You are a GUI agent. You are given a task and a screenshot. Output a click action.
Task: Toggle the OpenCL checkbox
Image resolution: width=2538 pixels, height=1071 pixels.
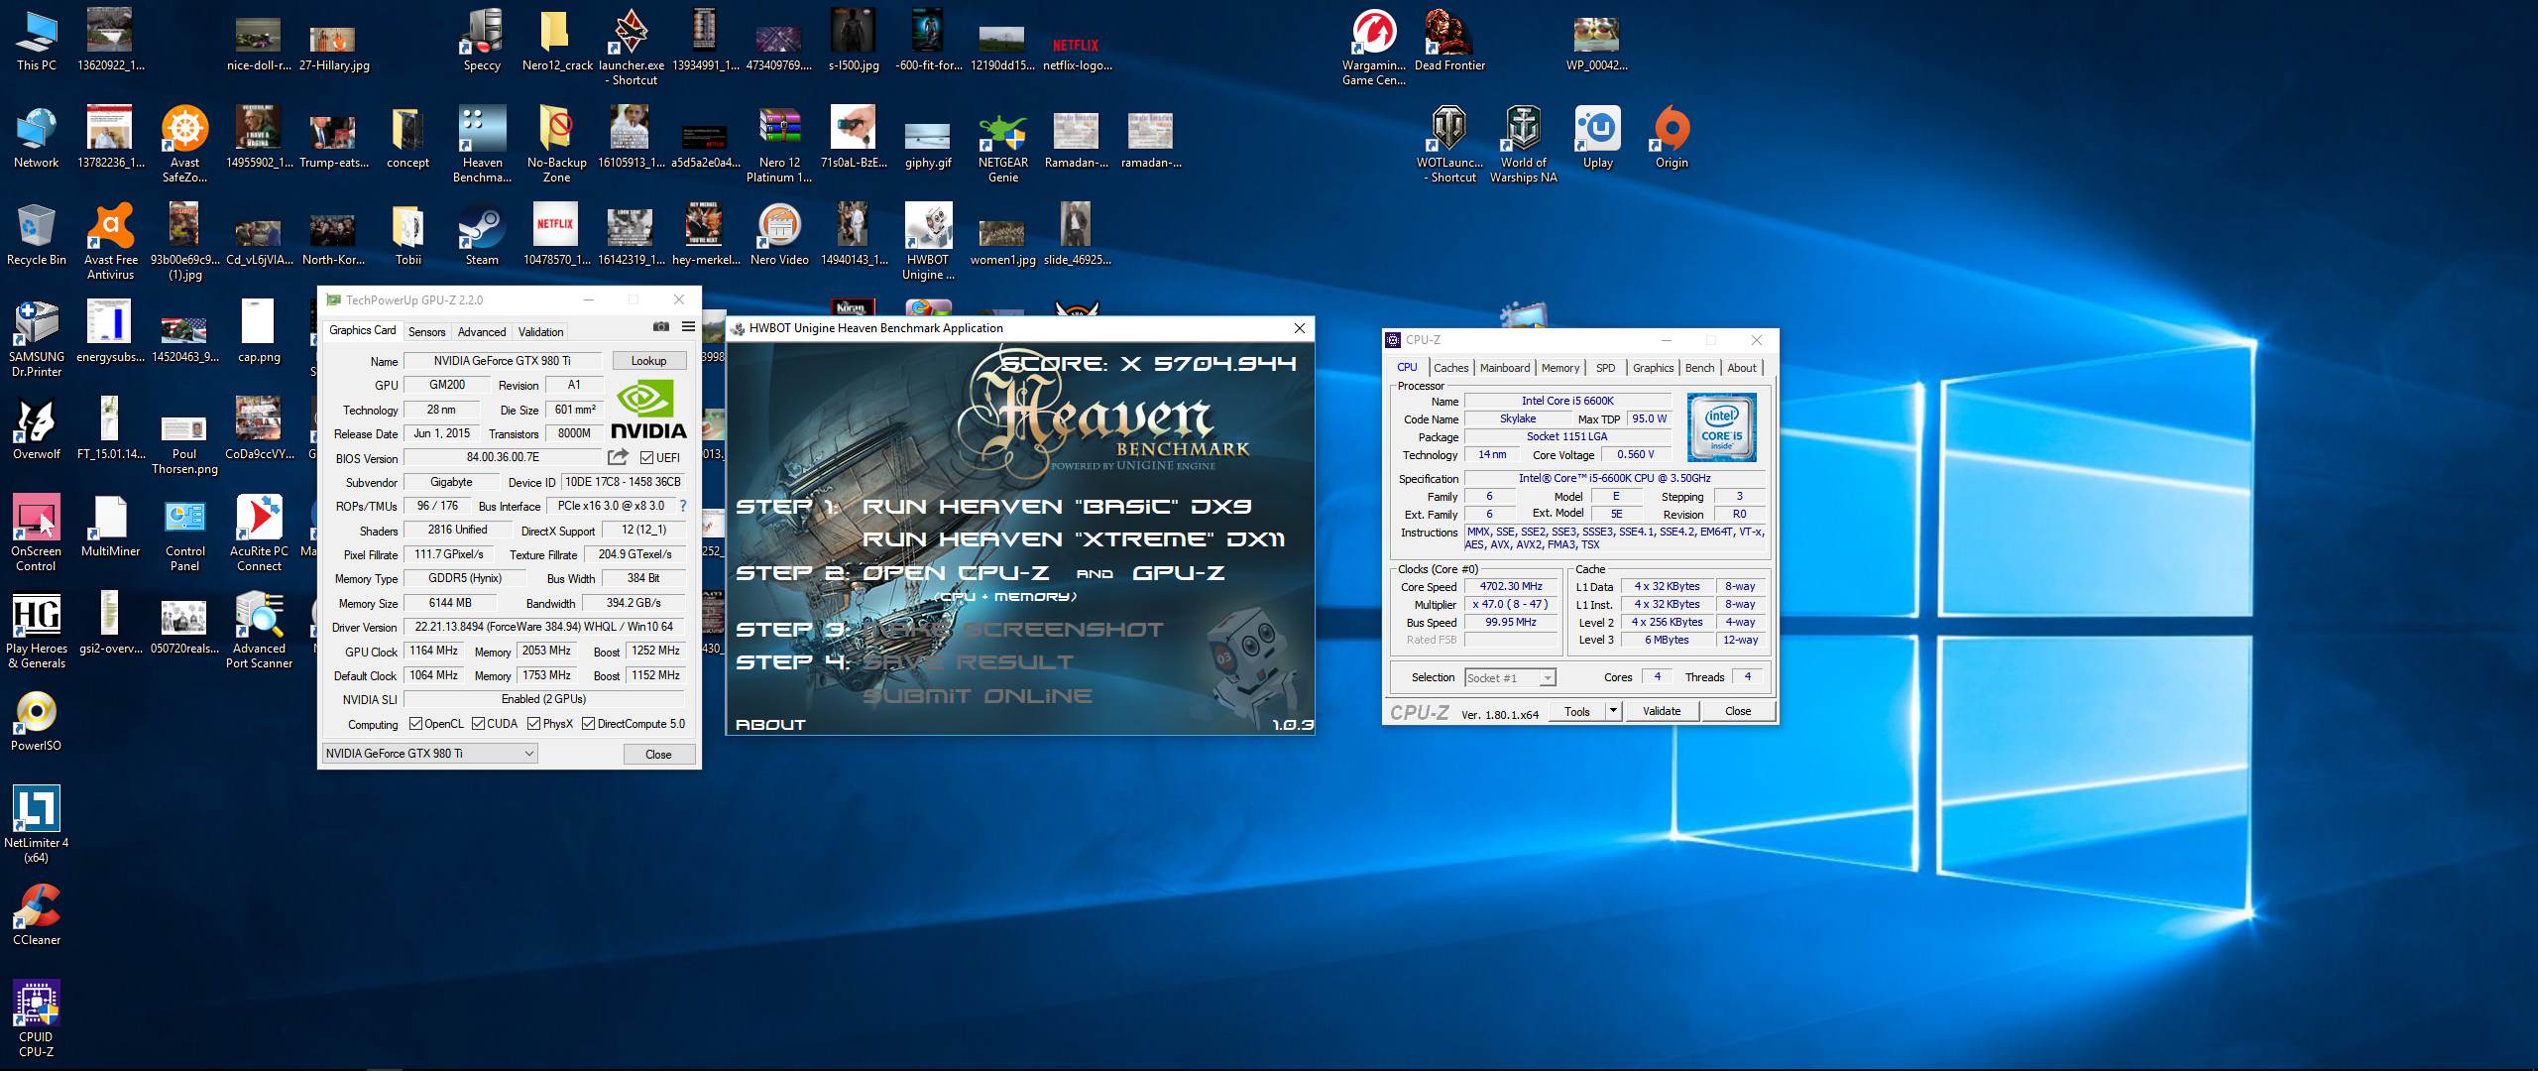(x=415, y=724)
